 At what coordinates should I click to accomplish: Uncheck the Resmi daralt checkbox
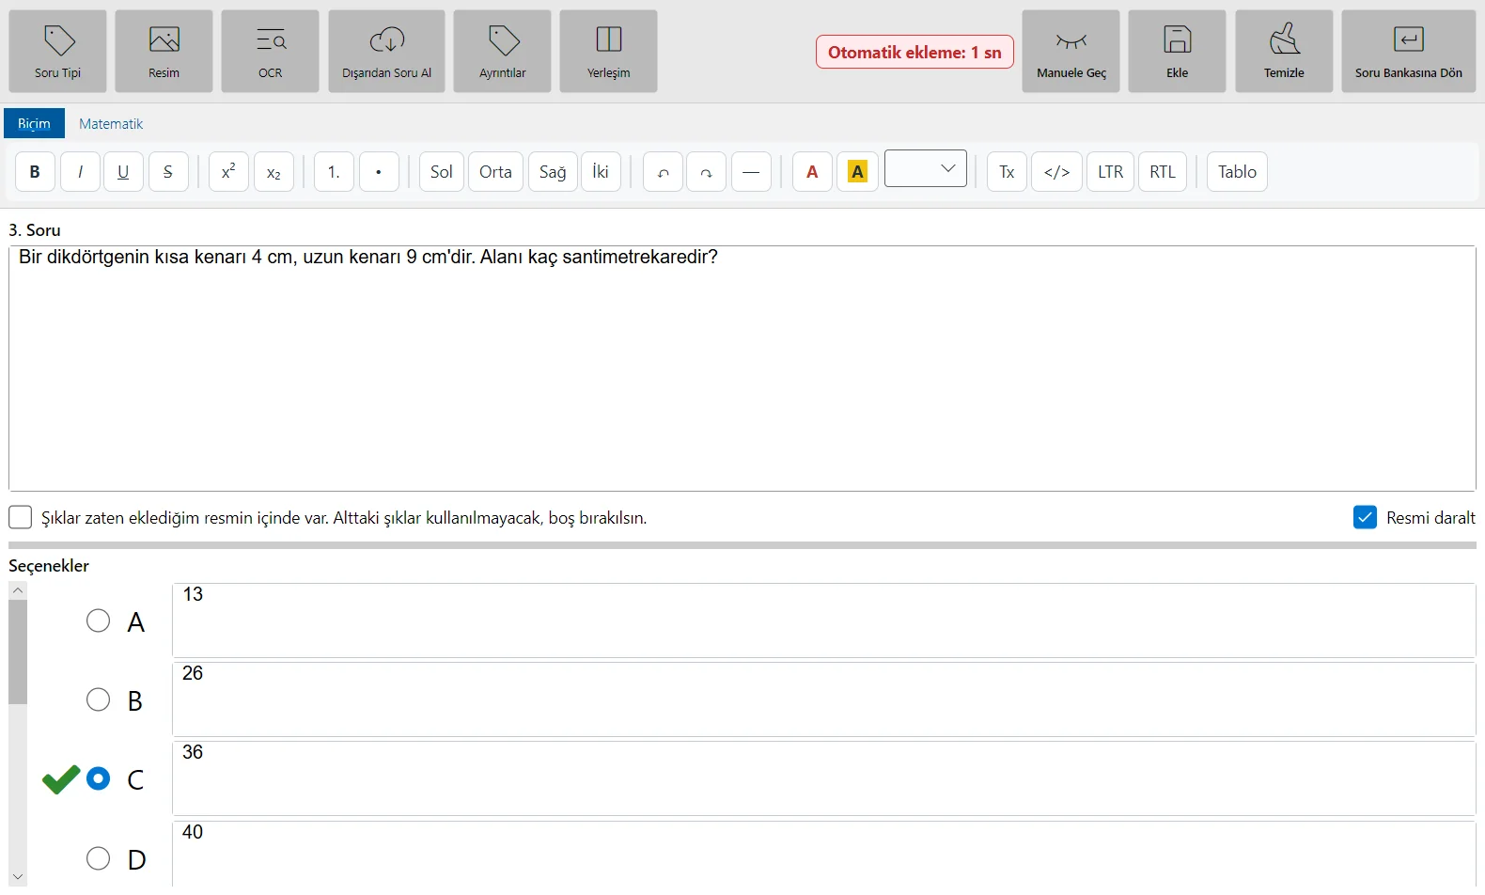click(1365, 517)
